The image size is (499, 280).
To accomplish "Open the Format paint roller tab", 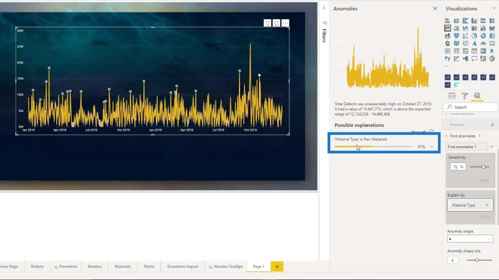I will coord(465,96).
